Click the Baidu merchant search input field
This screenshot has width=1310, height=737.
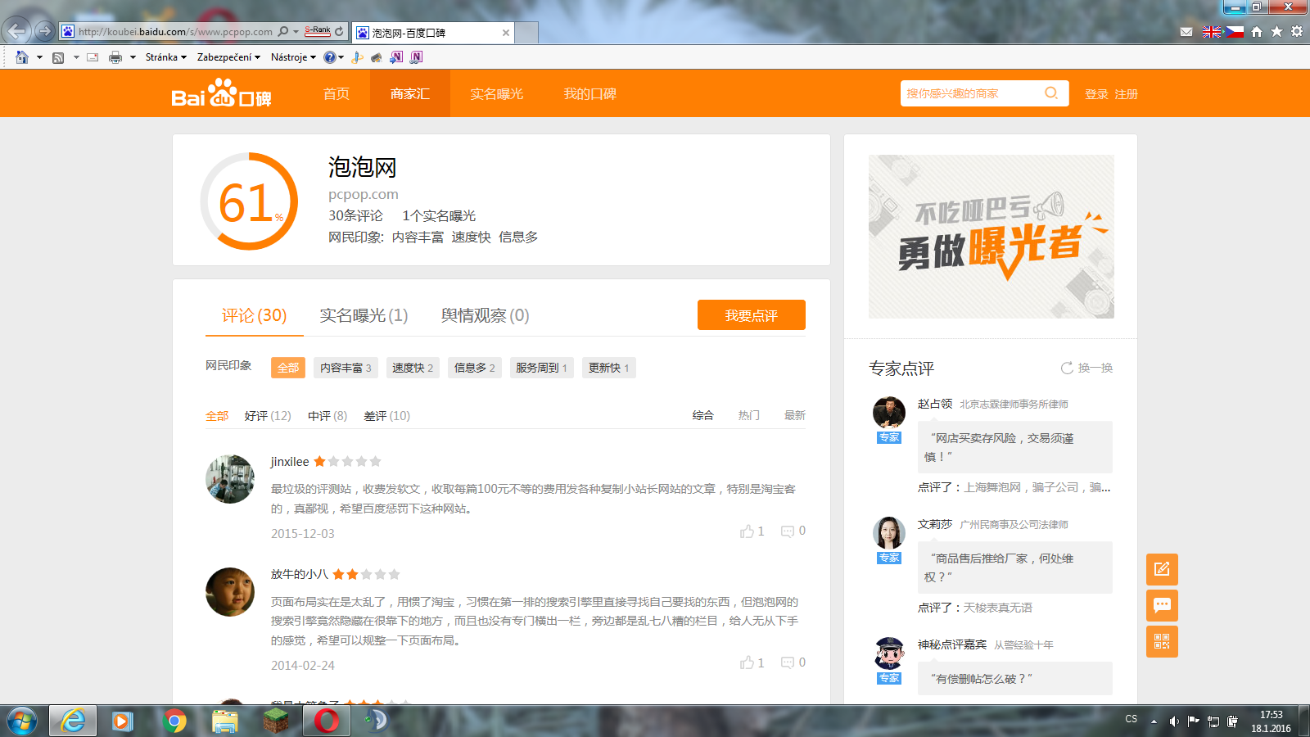point(972,93)
